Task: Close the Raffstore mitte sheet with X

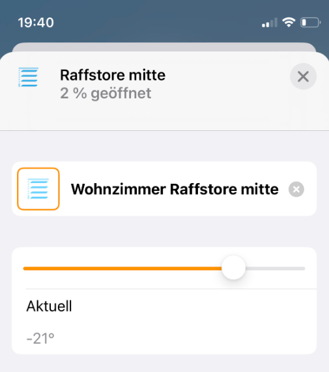Action: (303, 77)
